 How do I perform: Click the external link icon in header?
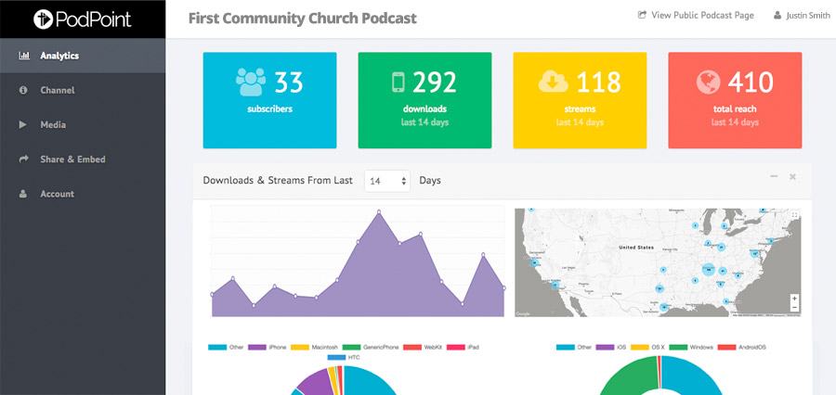642,15
